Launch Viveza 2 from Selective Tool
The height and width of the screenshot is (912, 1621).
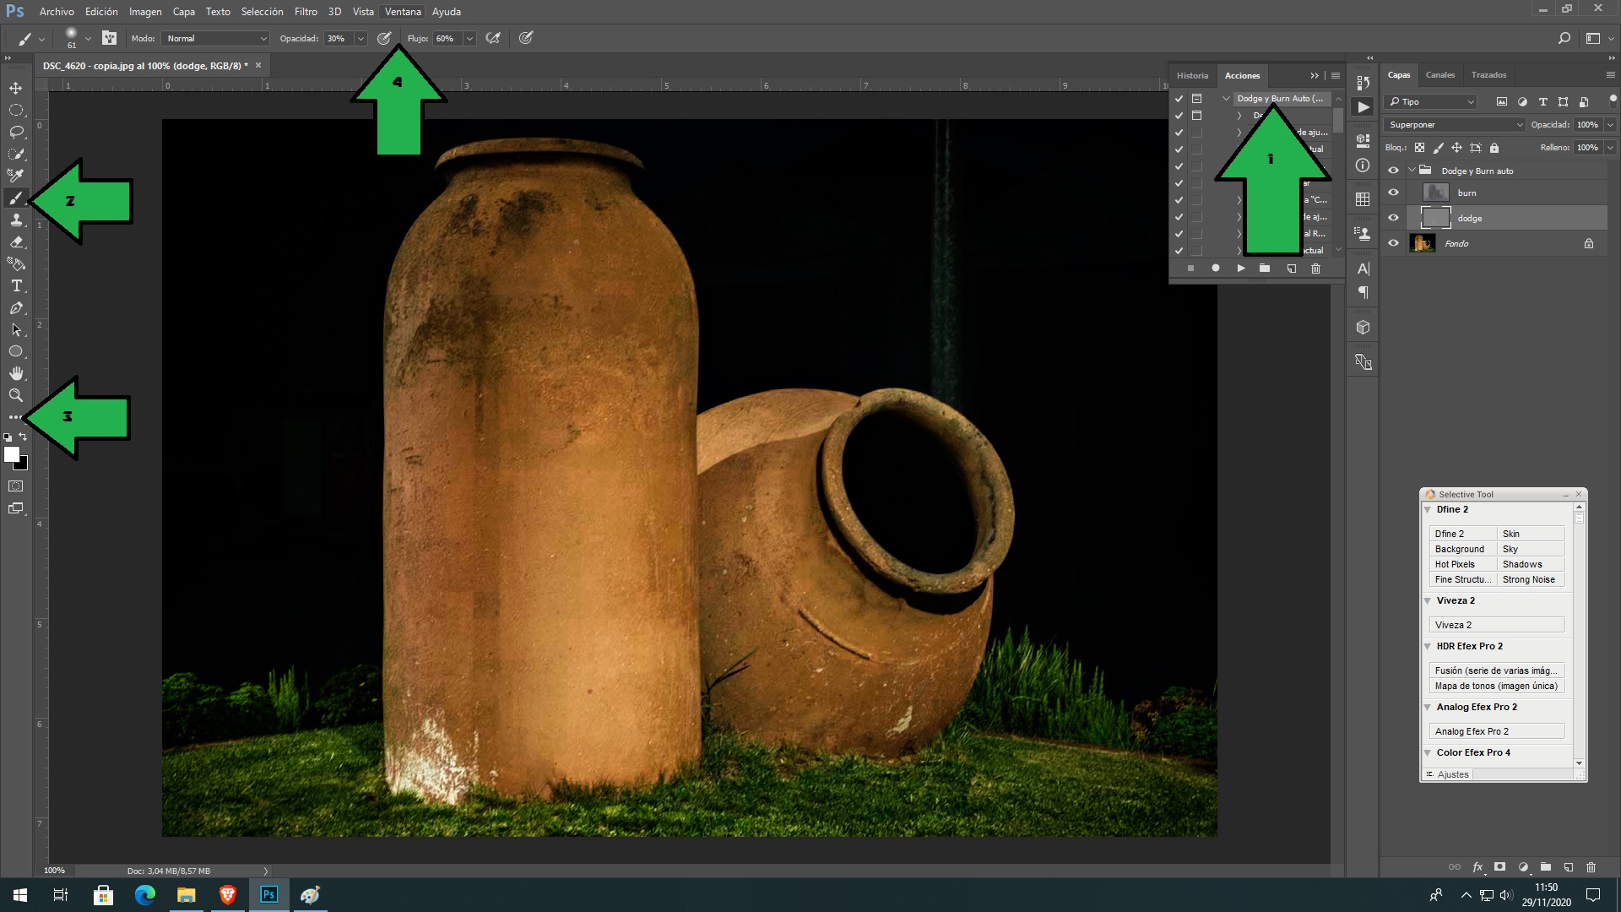point(1497,625)
